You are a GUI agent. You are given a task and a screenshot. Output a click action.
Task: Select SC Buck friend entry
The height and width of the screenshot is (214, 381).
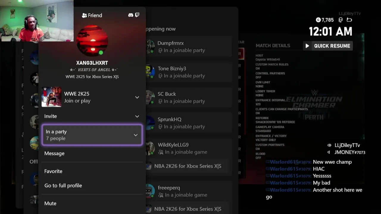pos(189,97)
